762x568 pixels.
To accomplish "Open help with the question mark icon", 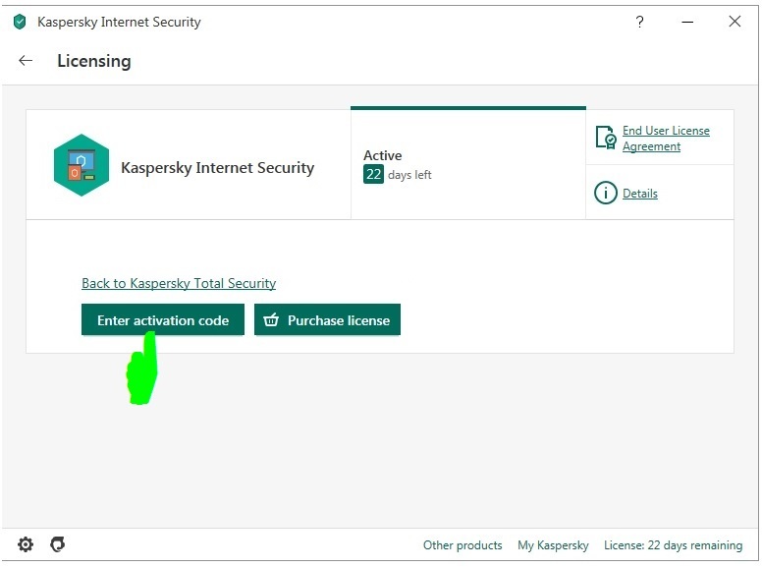I will pos(639,22).
